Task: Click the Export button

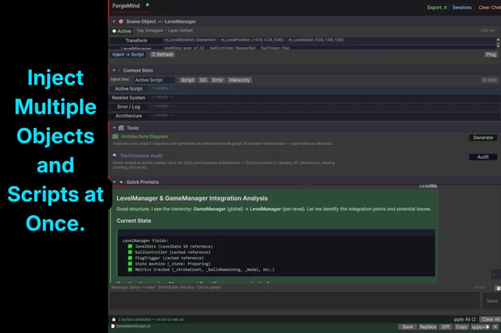Action: pyautogui.click(x=437, y=7)
